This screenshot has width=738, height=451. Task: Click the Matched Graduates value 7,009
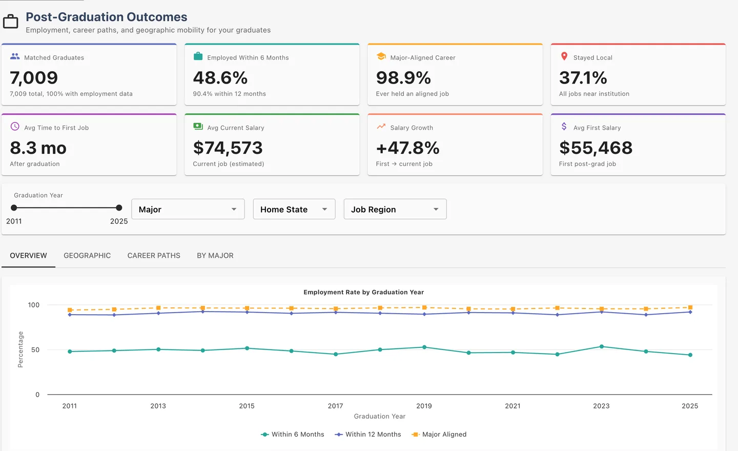(x=34, y=77)
